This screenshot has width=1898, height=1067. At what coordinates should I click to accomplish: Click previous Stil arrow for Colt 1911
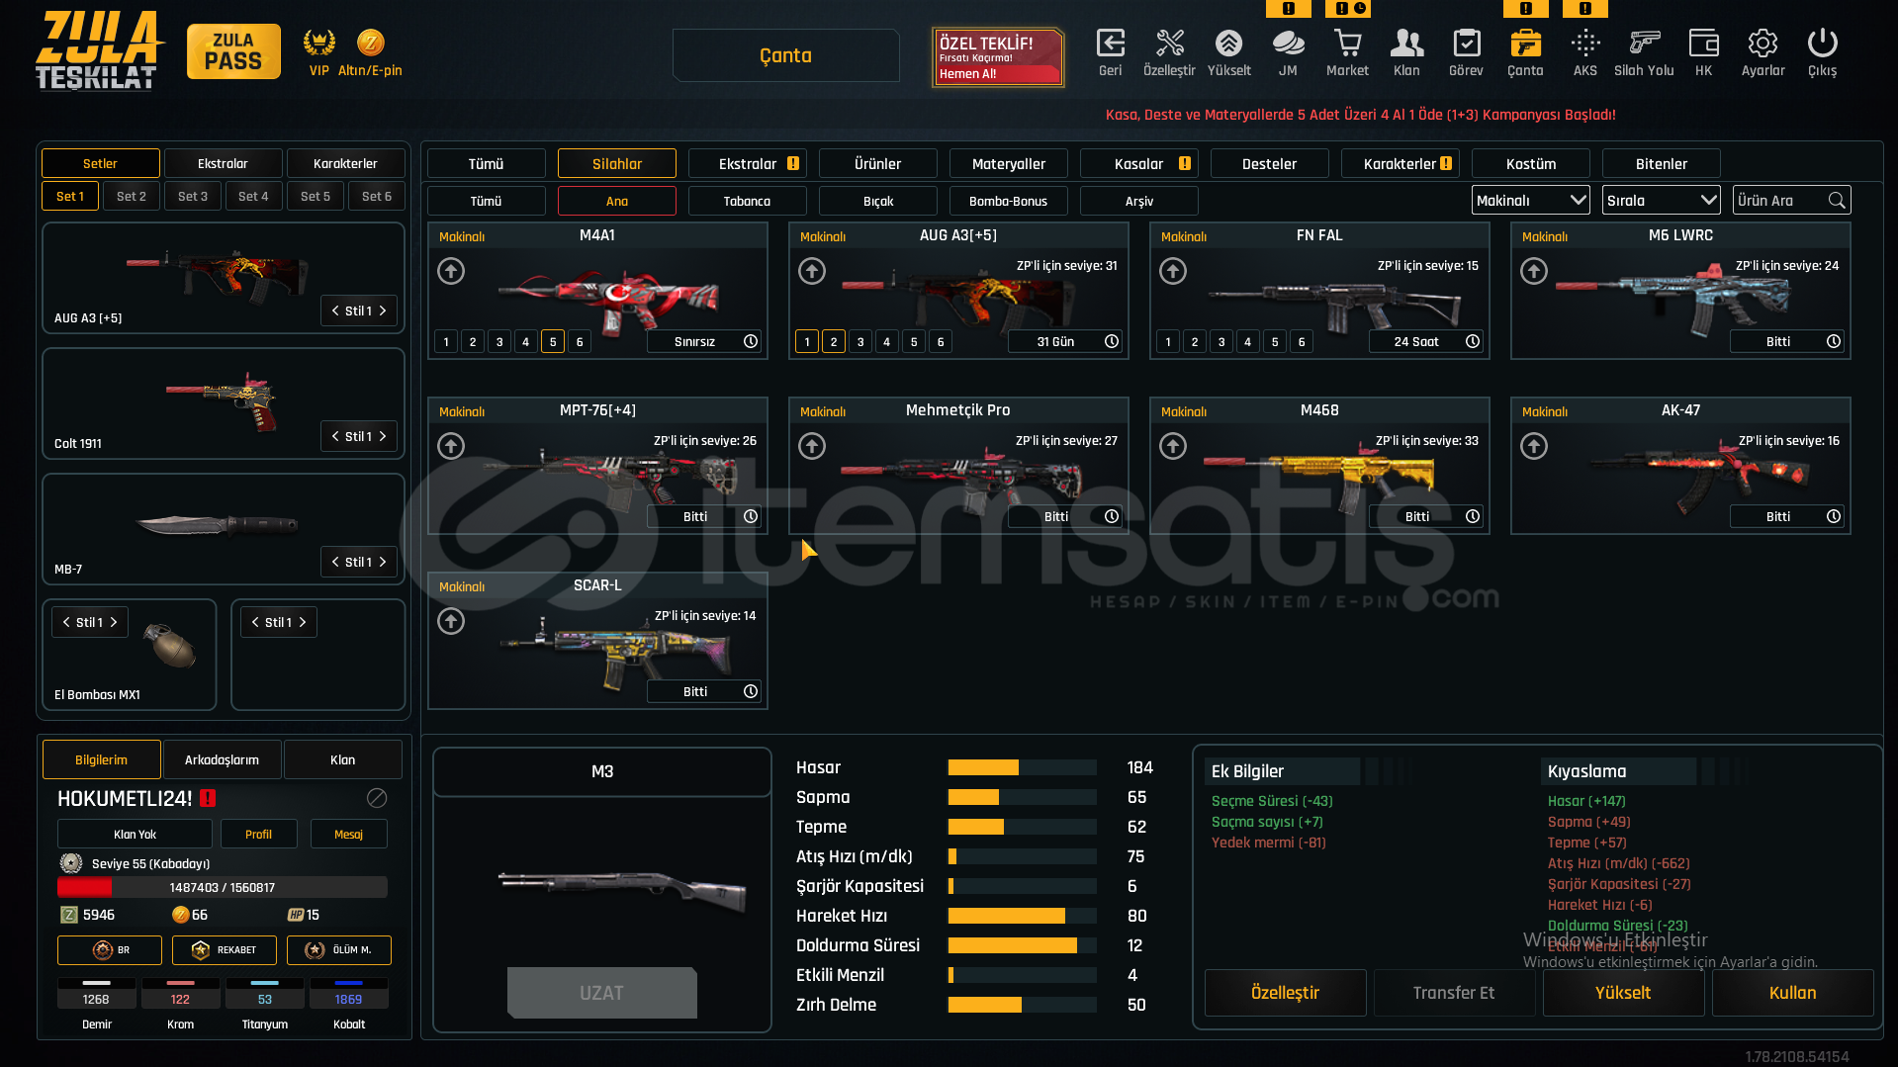click(x=336, y=437)
